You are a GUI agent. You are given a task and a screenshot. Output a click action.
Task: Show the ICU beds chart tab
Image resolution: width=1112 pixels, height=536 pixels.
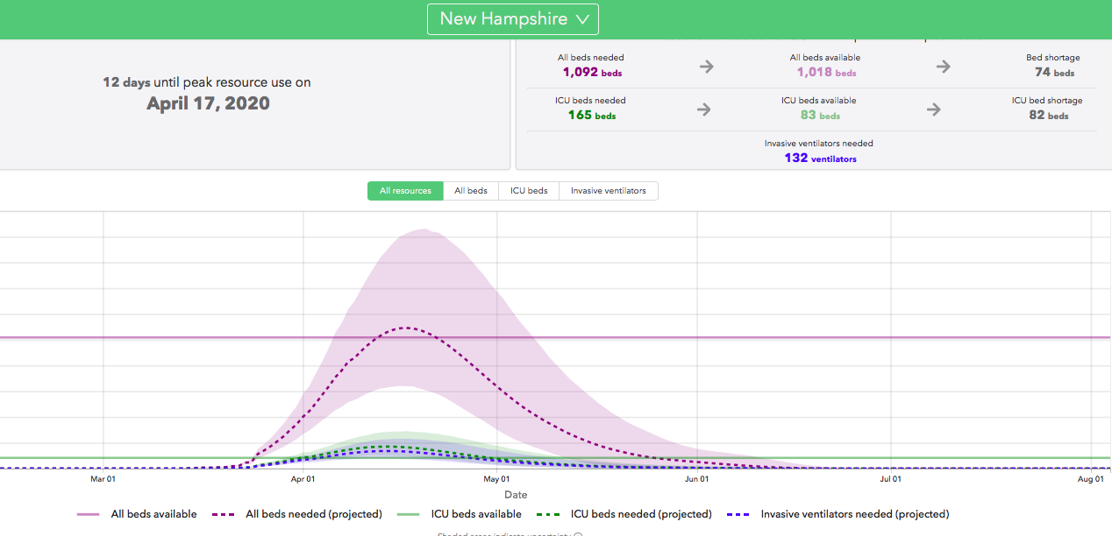click(529, 191)
